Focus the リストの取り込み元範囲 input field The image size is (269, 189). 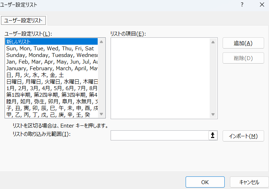pyautogui.click(x=159, y=136)
